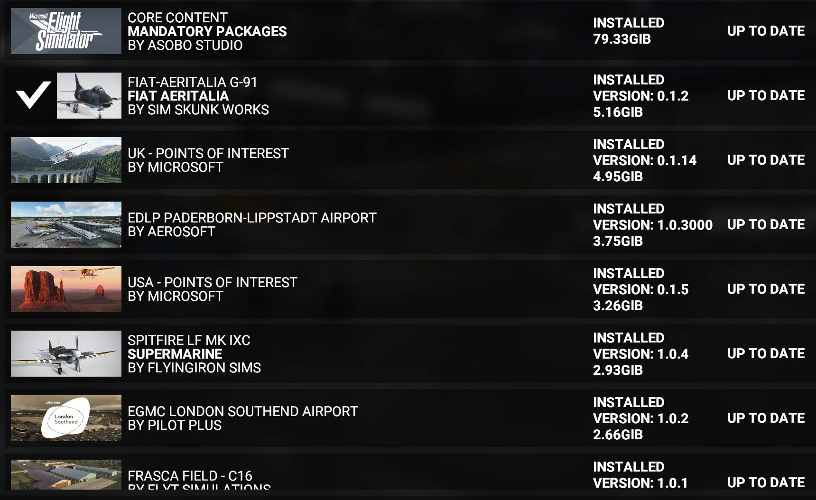Select the Spitfire aircraft thumbnail

(66, 353)
